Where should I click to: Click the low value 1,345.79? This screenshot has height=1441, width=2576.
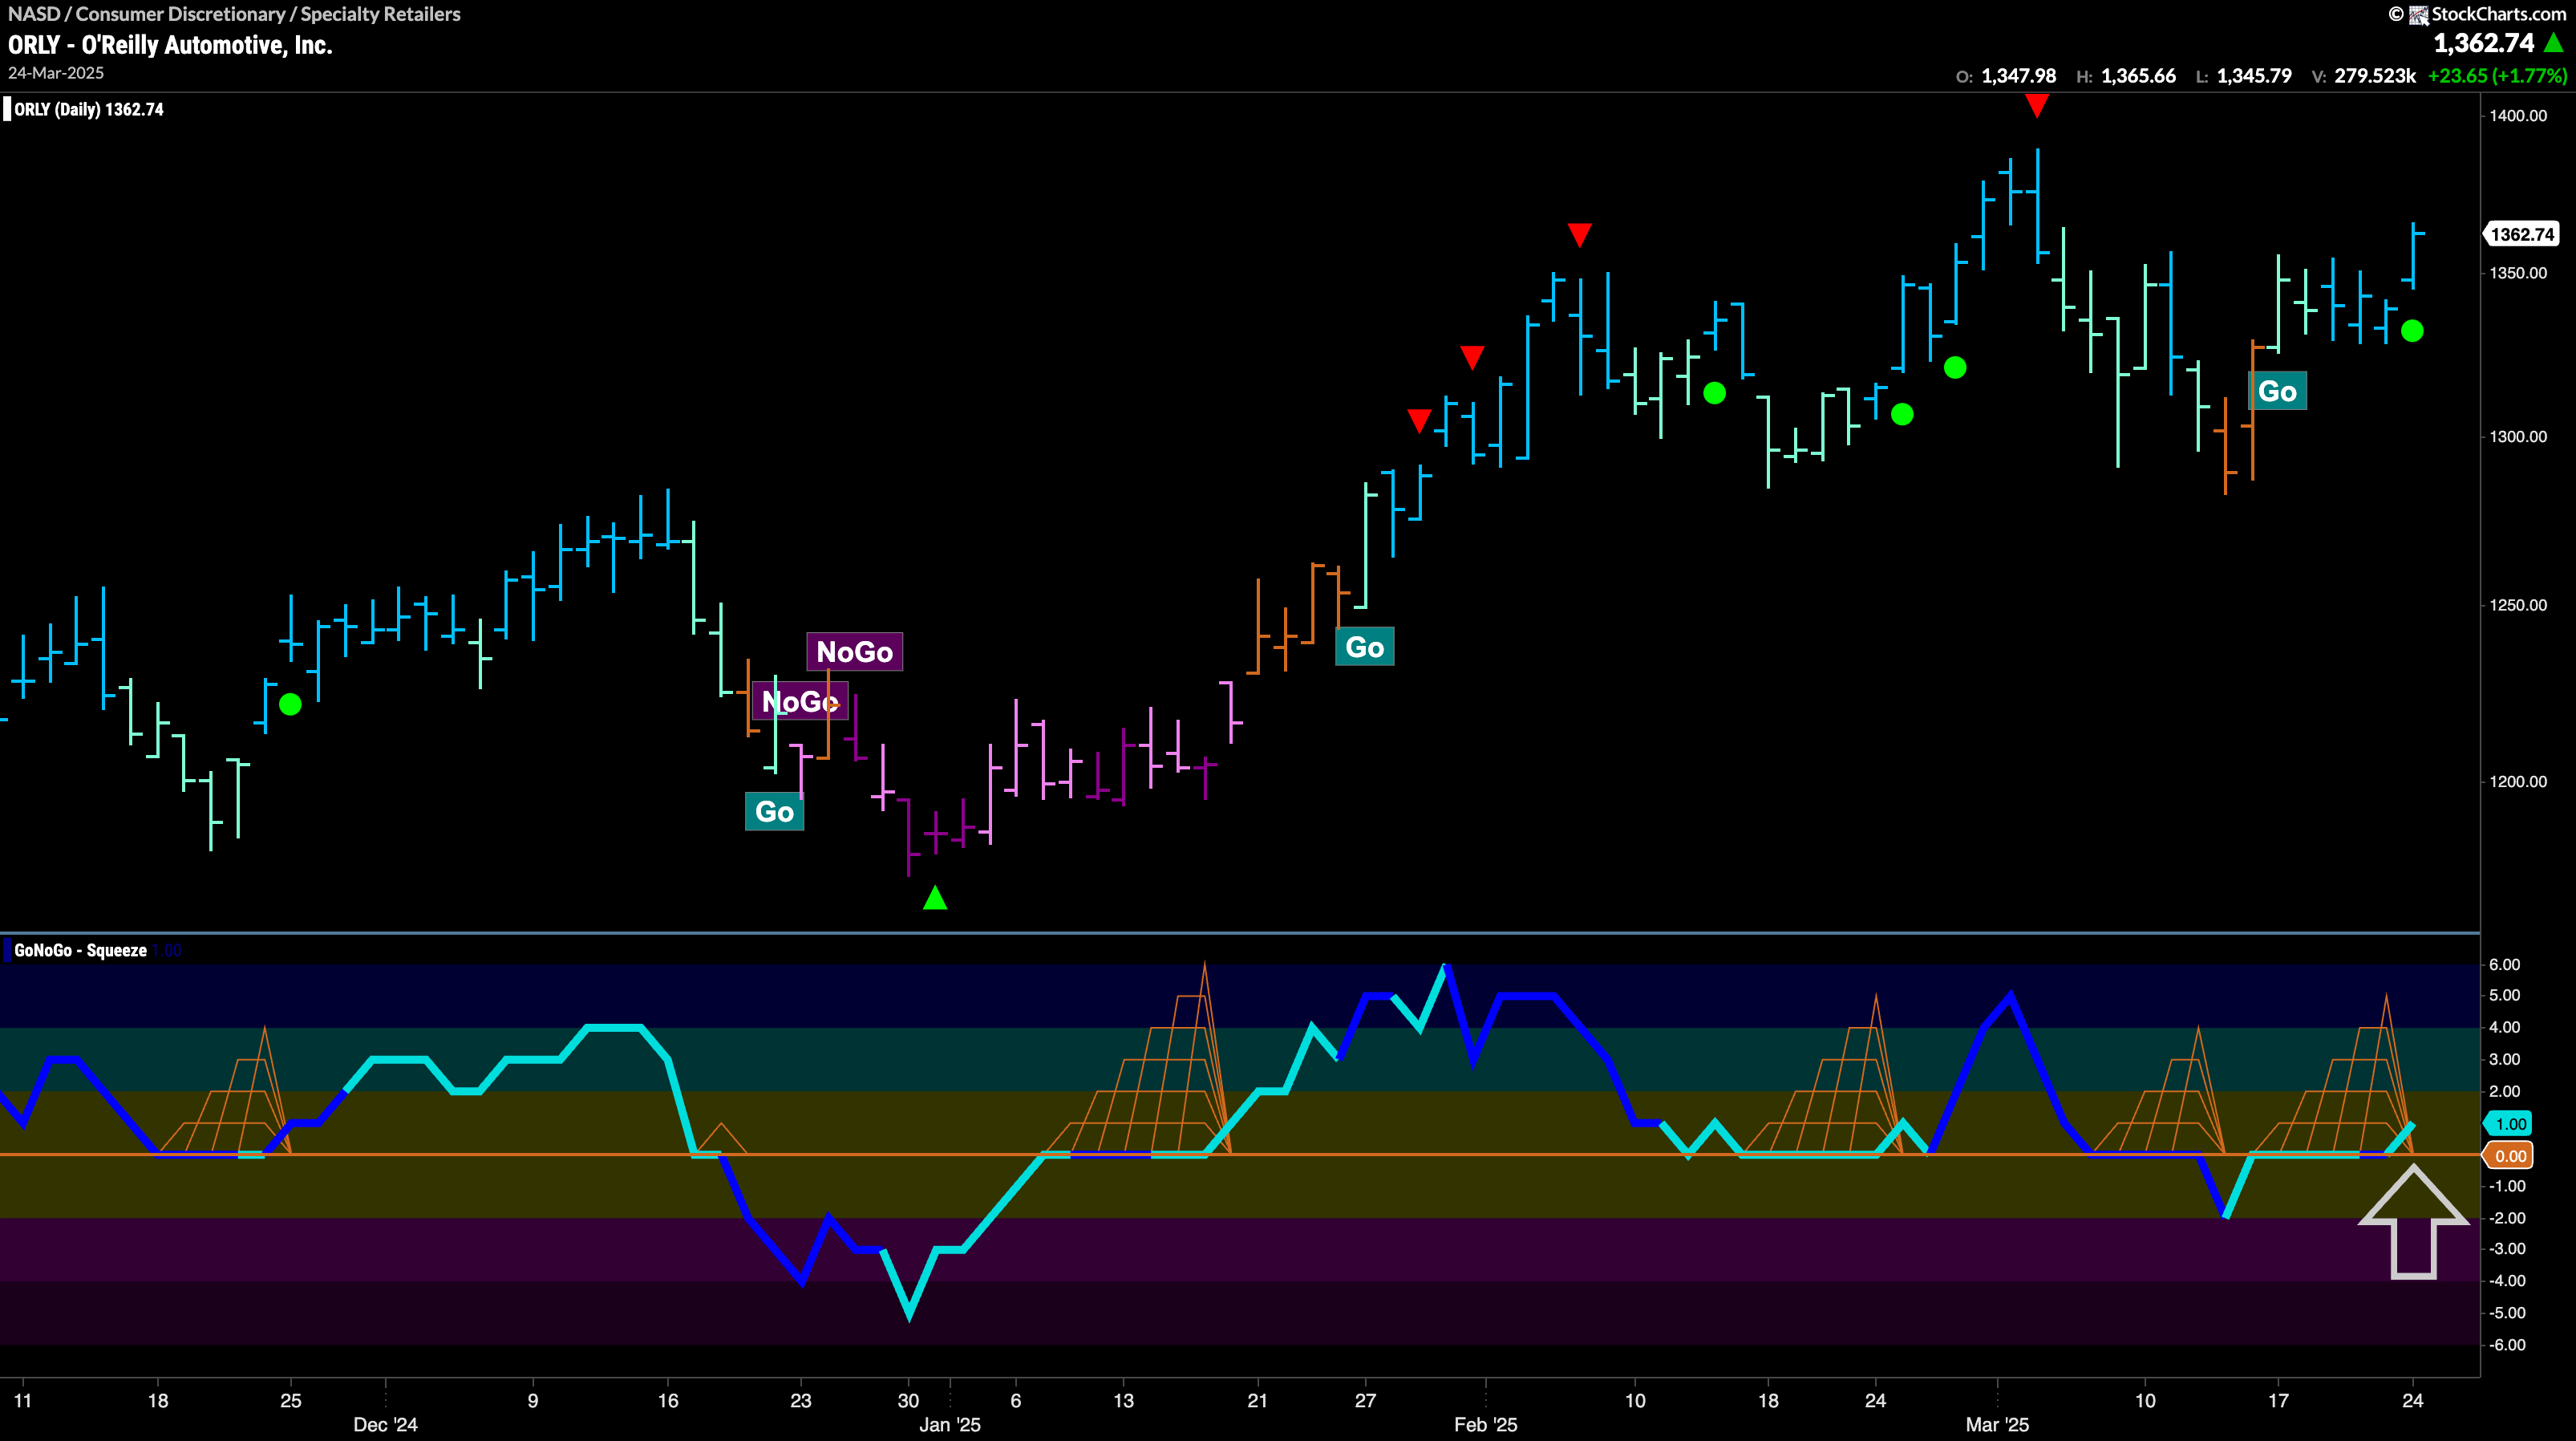[2254, 76]
